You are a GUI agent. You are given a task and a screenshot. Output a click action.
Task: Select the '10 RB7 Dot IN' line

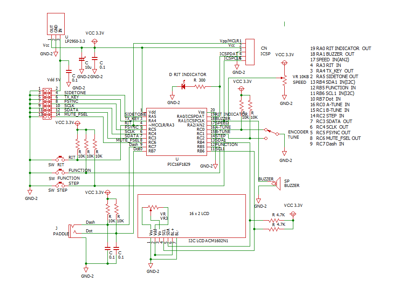pyautogui.click(x=326, y=99)
